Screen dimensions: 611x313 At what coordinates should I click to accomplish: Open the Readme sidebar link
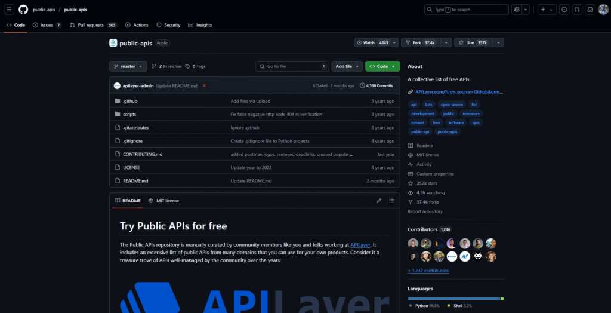coord(421,146)
